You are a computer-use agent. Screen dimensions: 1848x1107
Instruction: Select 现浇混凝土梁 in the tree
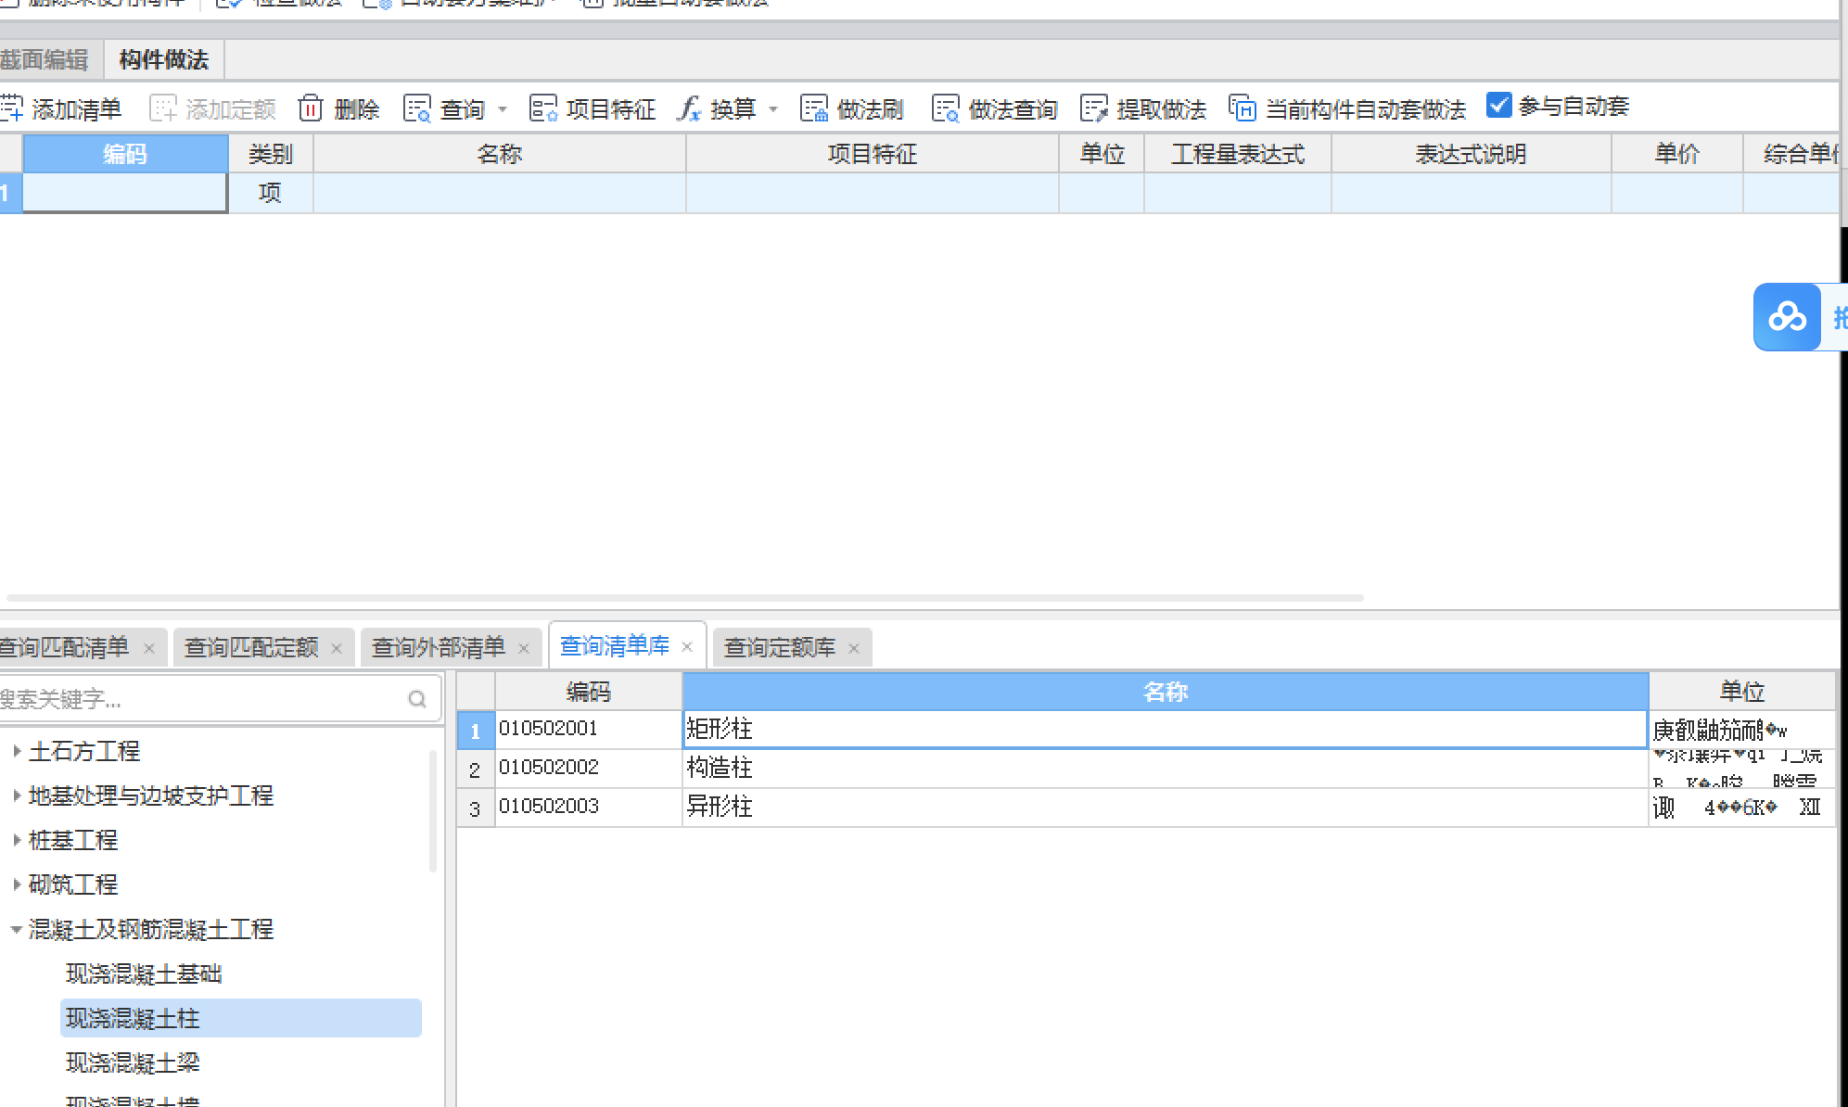pyautogui.click(x=133, y=1062)
